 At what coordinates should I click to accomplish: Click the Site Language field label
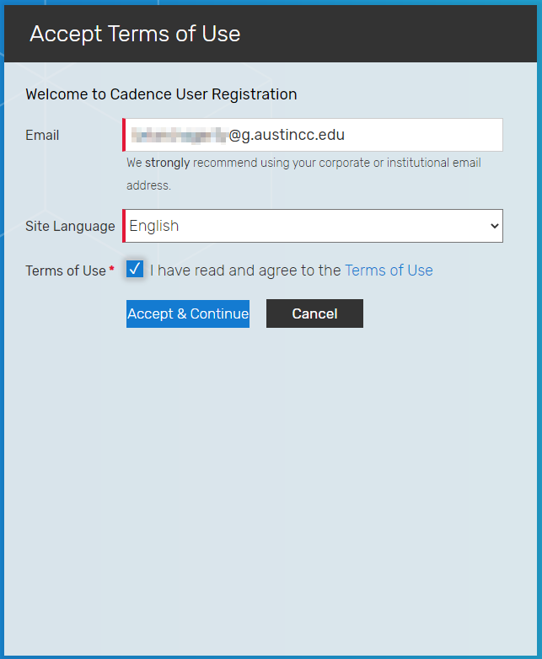(70, 226)
